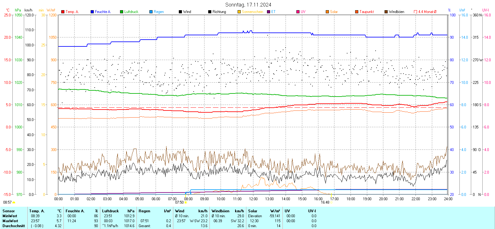
Task: Toggle the 4.4 Monat-Ø empty box
Action: (415, 12)
